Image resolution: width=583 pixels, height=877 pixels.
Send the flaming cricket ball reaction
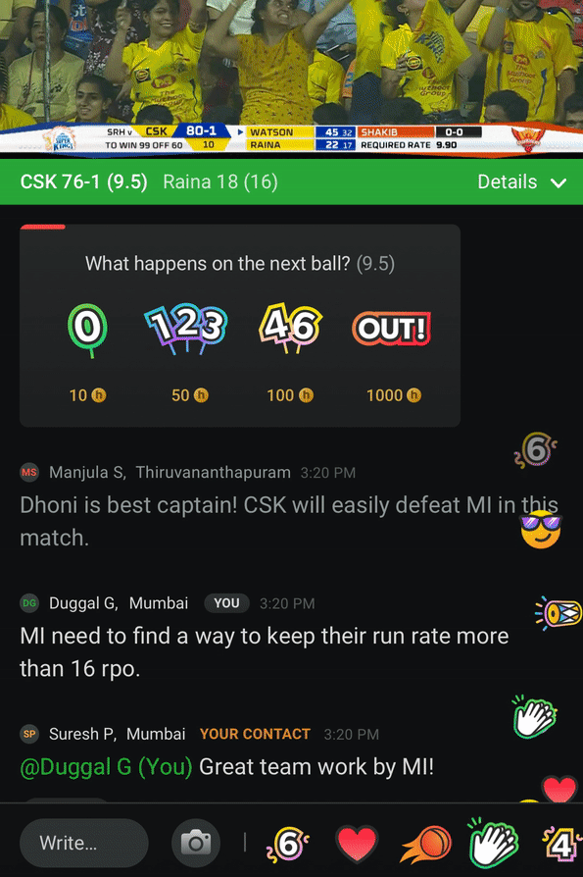pos(426,844)
